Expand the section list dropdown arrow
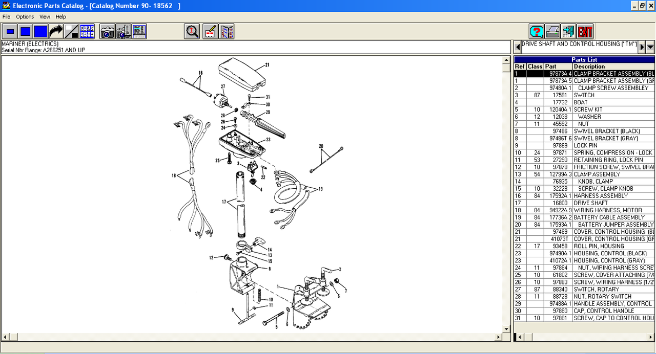Screen dimensions: 656x354 point(650,47)
